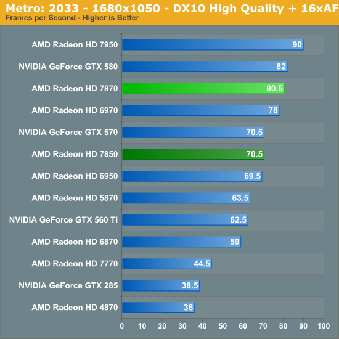Image resolution: width=339 pixels, height=339 pixels.
Task: Click the value '63.5' on the HD 5870 bar
Action: tap(240, 198)
